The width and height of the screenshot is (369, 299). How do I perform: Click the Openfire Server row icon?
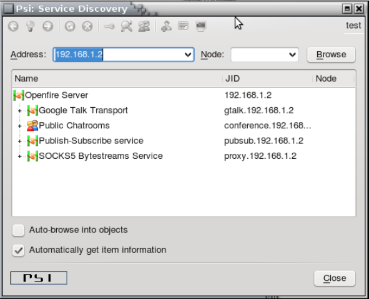click(19, 95)
